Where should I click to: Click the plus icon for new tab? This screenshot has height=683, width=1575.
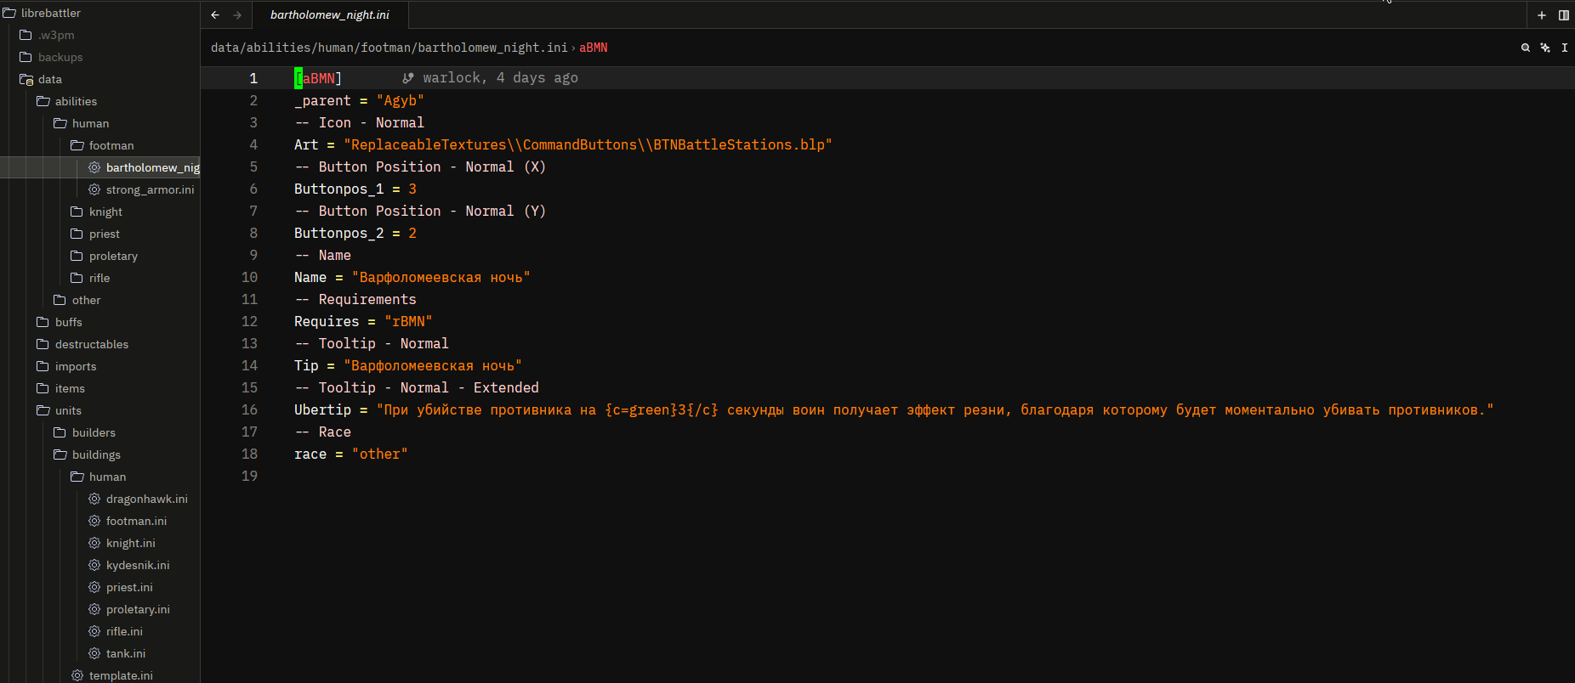[x=1542, y=15]
